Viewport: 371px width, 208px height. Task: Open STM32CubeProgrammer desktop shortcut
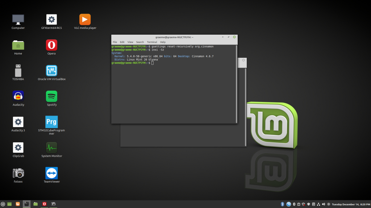click(51, 122)
